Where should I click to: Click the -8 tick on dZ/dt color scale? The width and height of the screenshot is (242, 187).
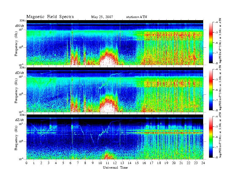(217, 157)
